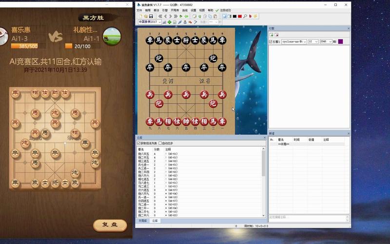Enable the 自动出步 checkbox
Viewport: 390px width, 244px height.
click(160, 143)
